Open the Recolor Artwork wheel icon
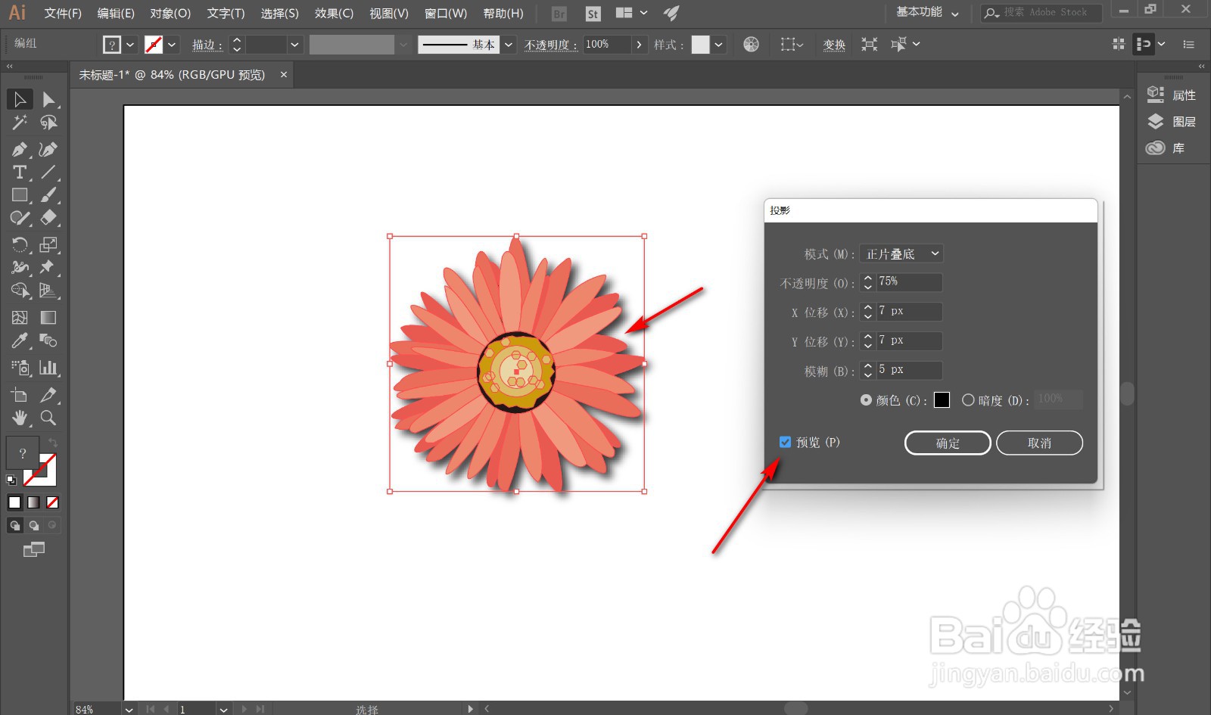The height and width of the screenshot is (715, 1211). (751, 44)
